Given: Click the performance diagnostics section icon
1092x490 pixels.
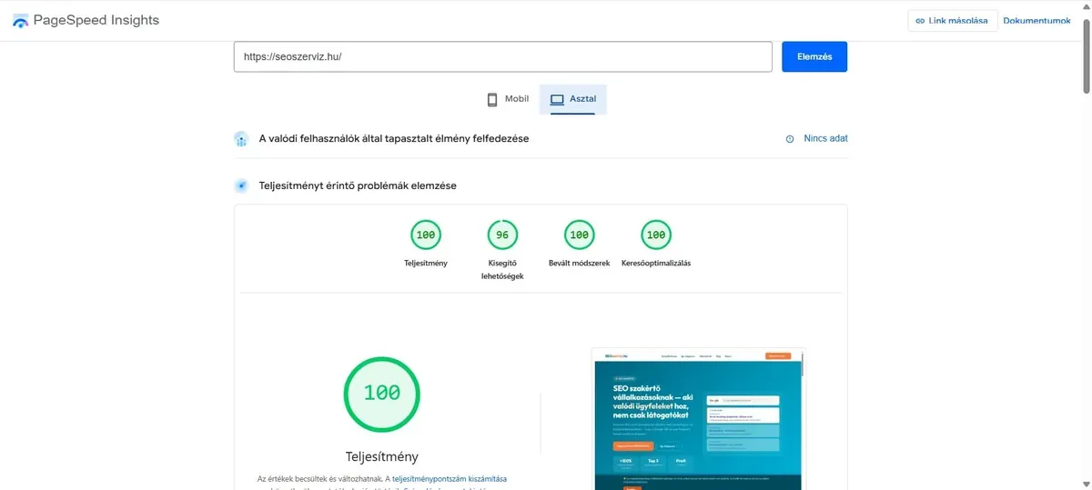Looking at the screenshot, I should [241, 185].
